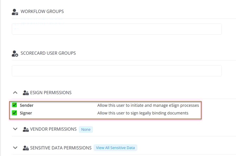Click the Sensitive Data Permissions icon
236x156 pixels.
tap(26, 148)
